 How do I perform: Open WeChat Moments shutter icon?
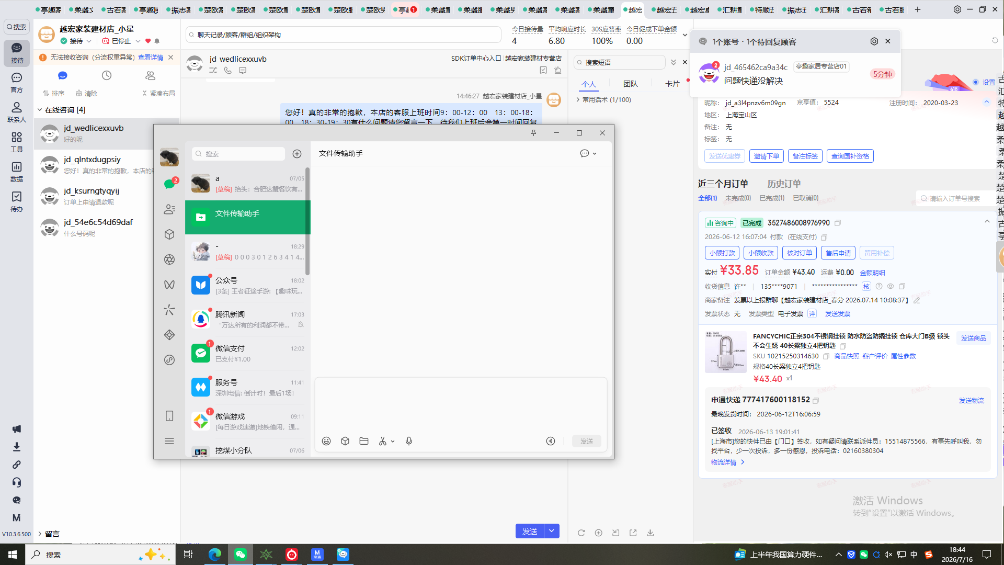pos(169,259)
